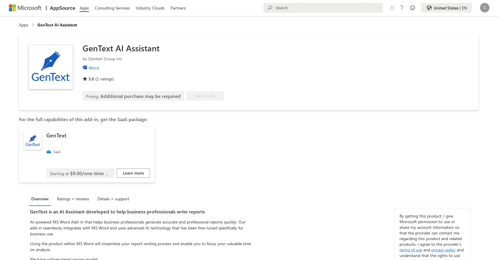The image size is (499, 260).
Task: Open the profile avatar icon
Action: (x=485, y=8)
